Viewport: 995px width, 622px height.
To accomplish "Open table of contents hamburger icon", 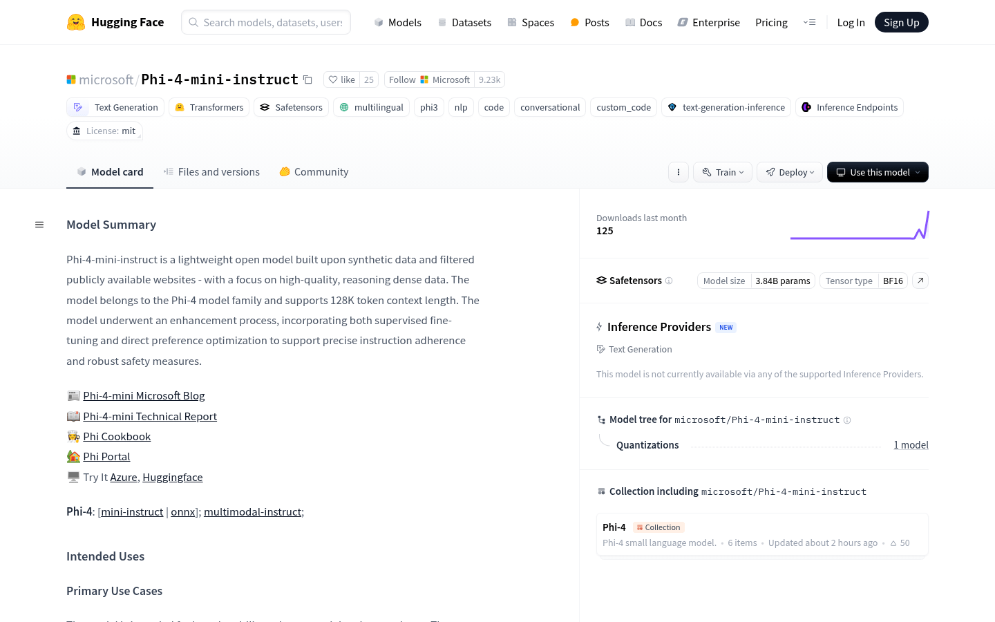I will click(x=39, y=225).
